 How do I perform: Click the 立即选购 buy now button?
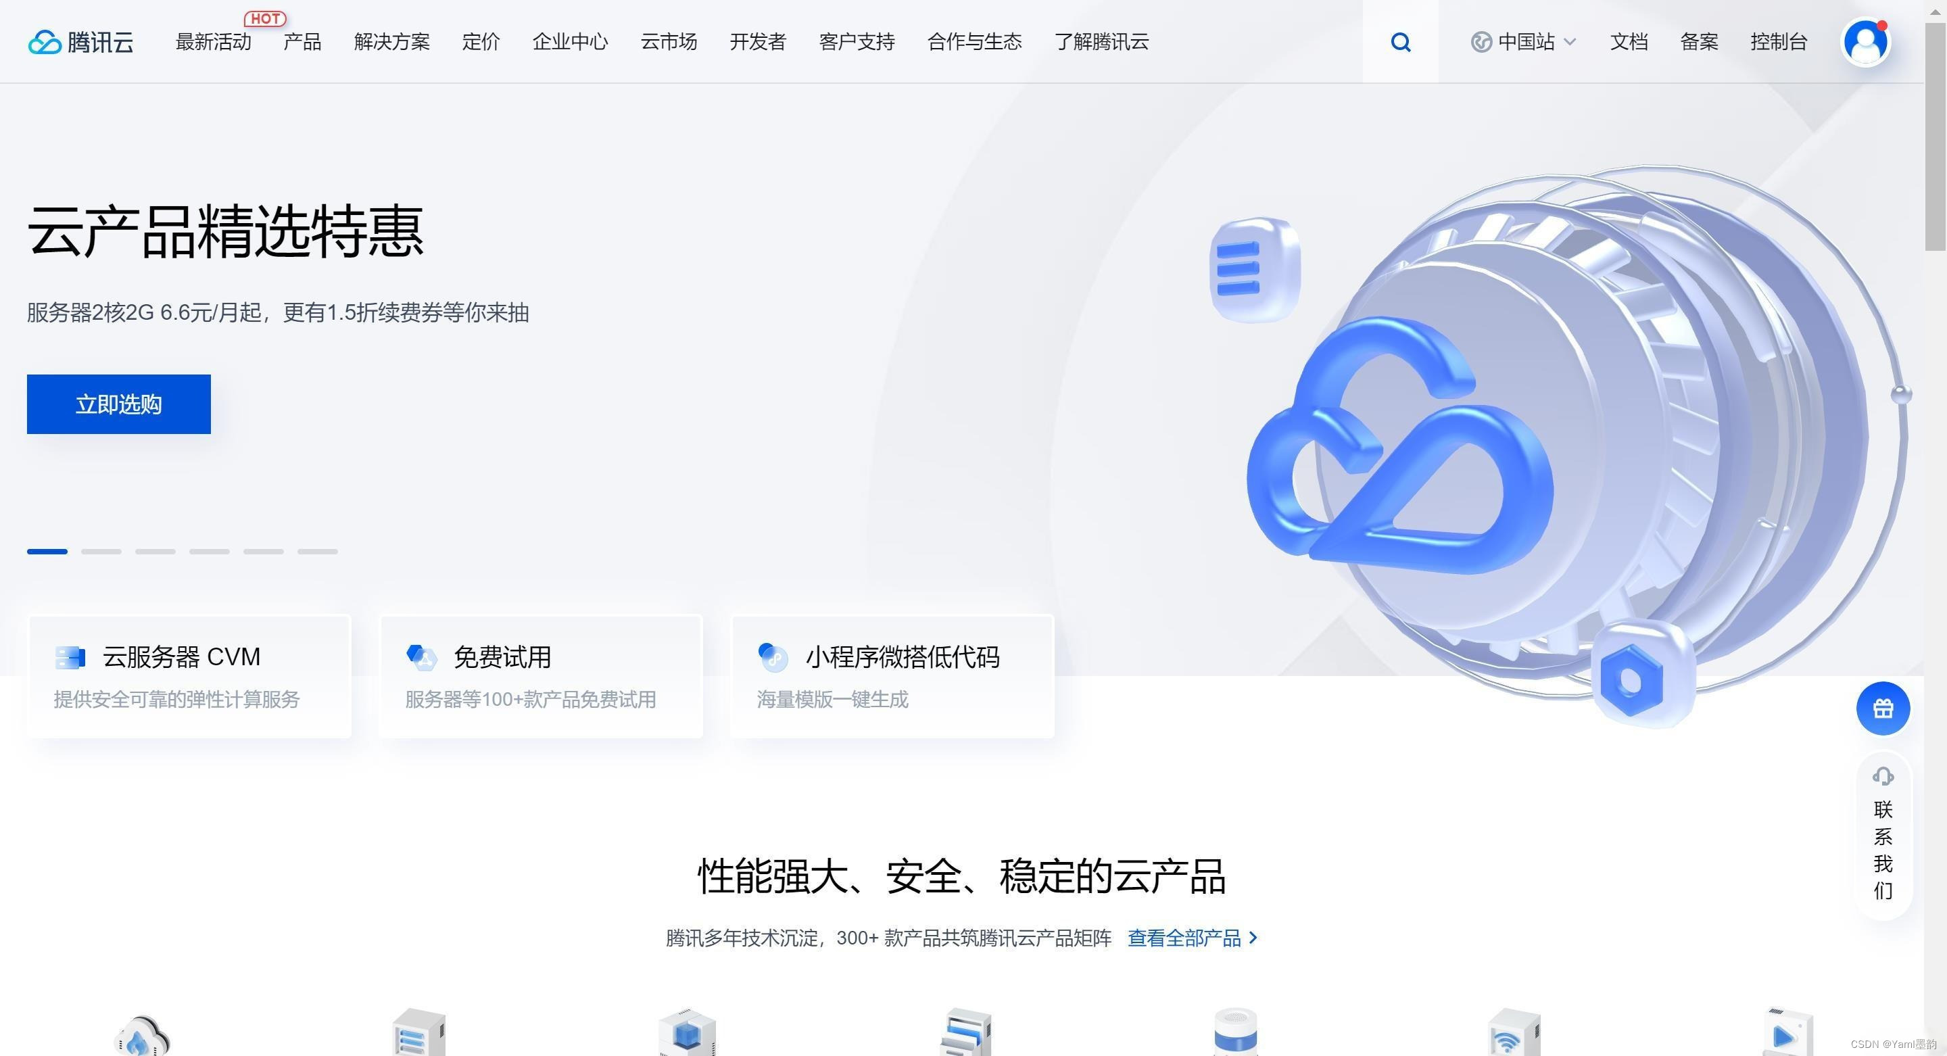[x=119, y=404]
